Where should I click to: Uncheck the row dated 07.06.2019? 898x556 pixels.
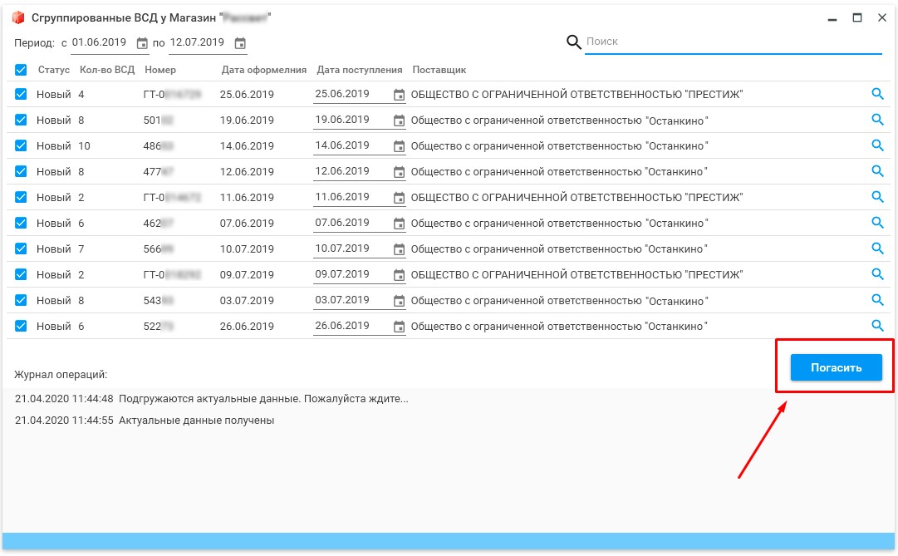click(21, 223)
